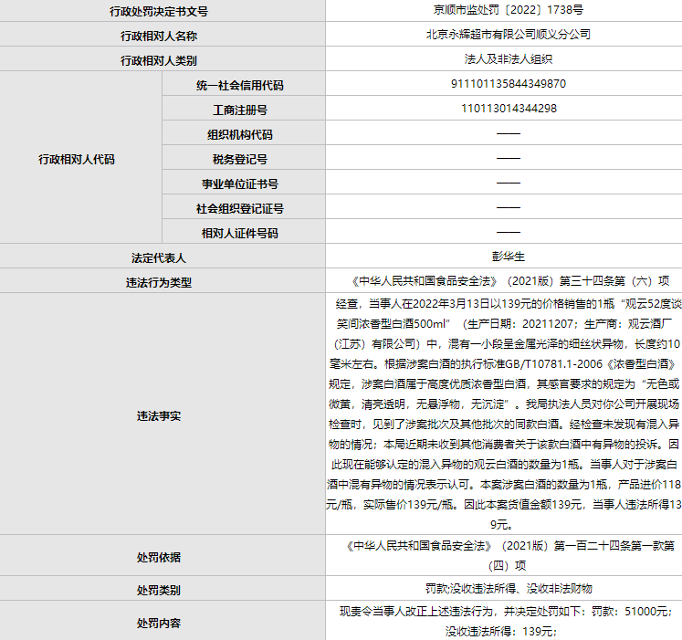Click the line with 生产日期：20211207
Screen dimensions: 682x640
(504, 324)
